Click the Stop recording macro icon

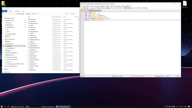click(x=140, y=8)
